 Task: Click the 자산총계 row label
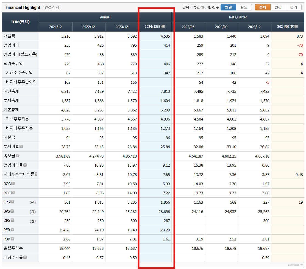point(11,91)
